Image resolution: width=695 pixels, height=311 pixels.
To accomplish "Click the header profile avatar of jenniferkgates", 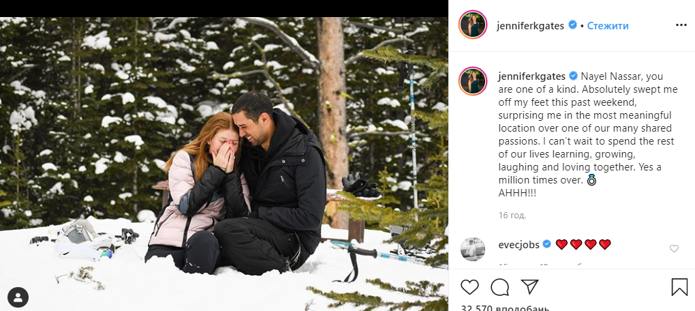I will point(473,25).
